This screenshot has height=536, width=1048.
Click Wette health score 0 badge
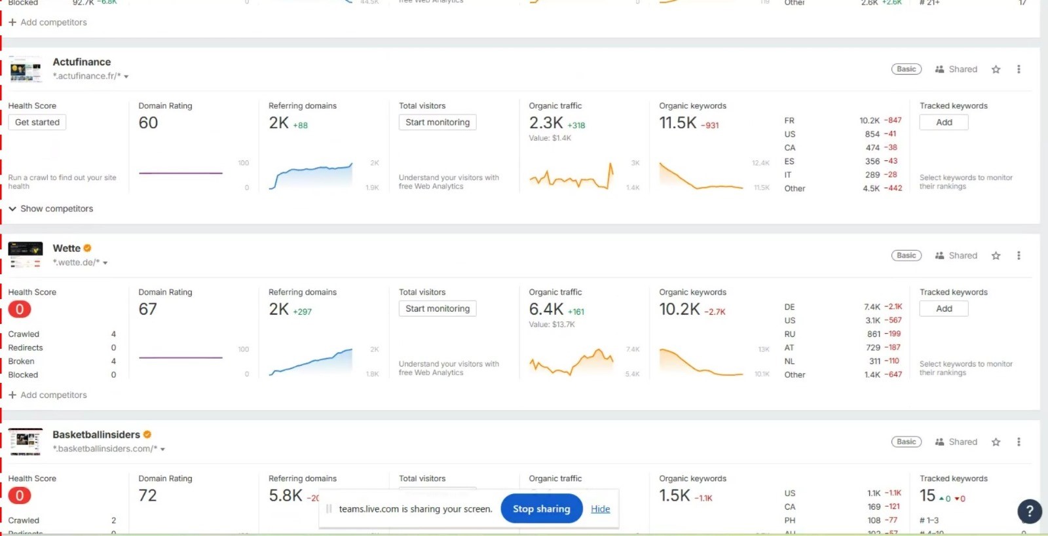[20, 309]
